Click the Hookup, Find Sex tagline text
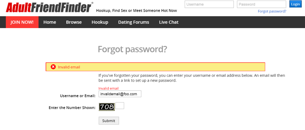 137,11
